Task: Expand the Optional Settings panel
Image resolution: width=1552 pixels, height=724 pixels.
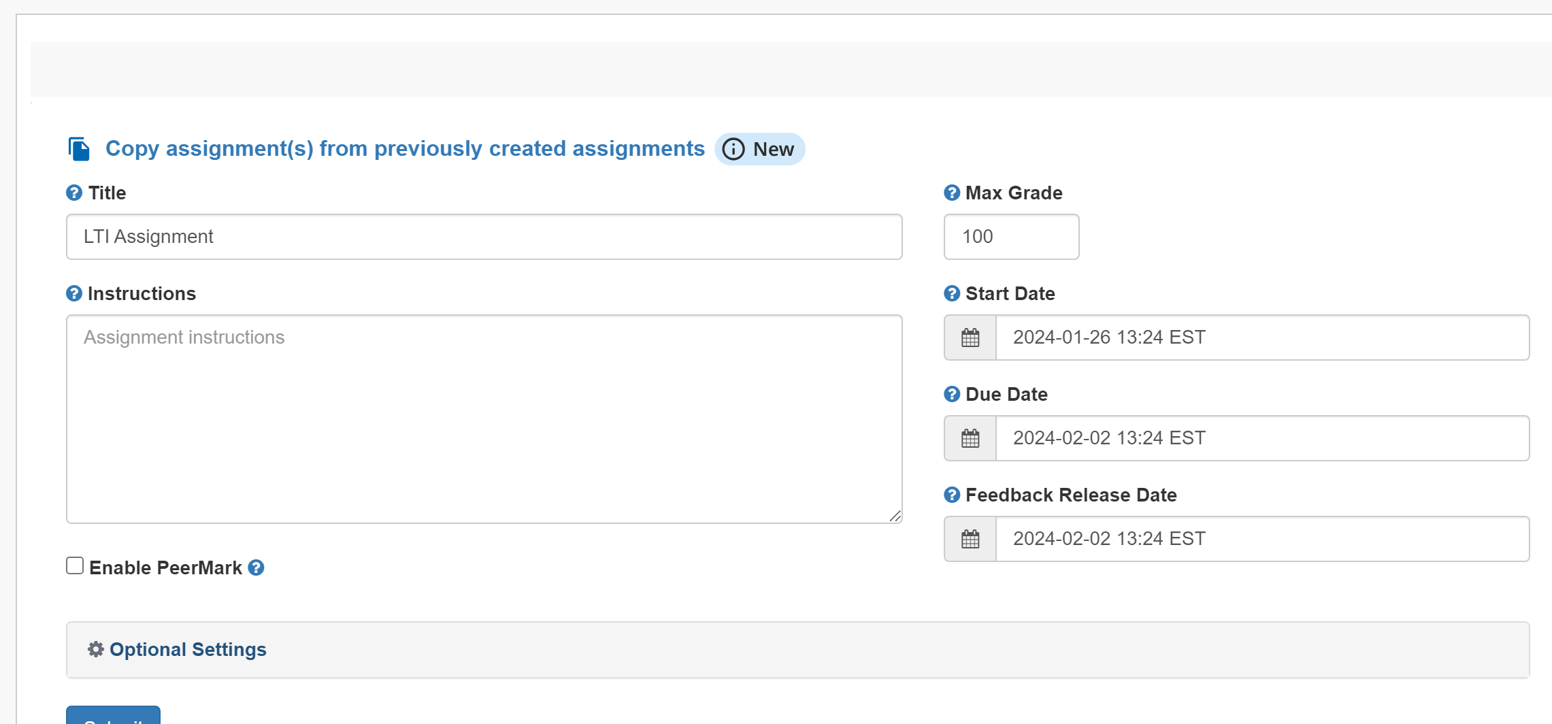Action: [x=797, y=650]
